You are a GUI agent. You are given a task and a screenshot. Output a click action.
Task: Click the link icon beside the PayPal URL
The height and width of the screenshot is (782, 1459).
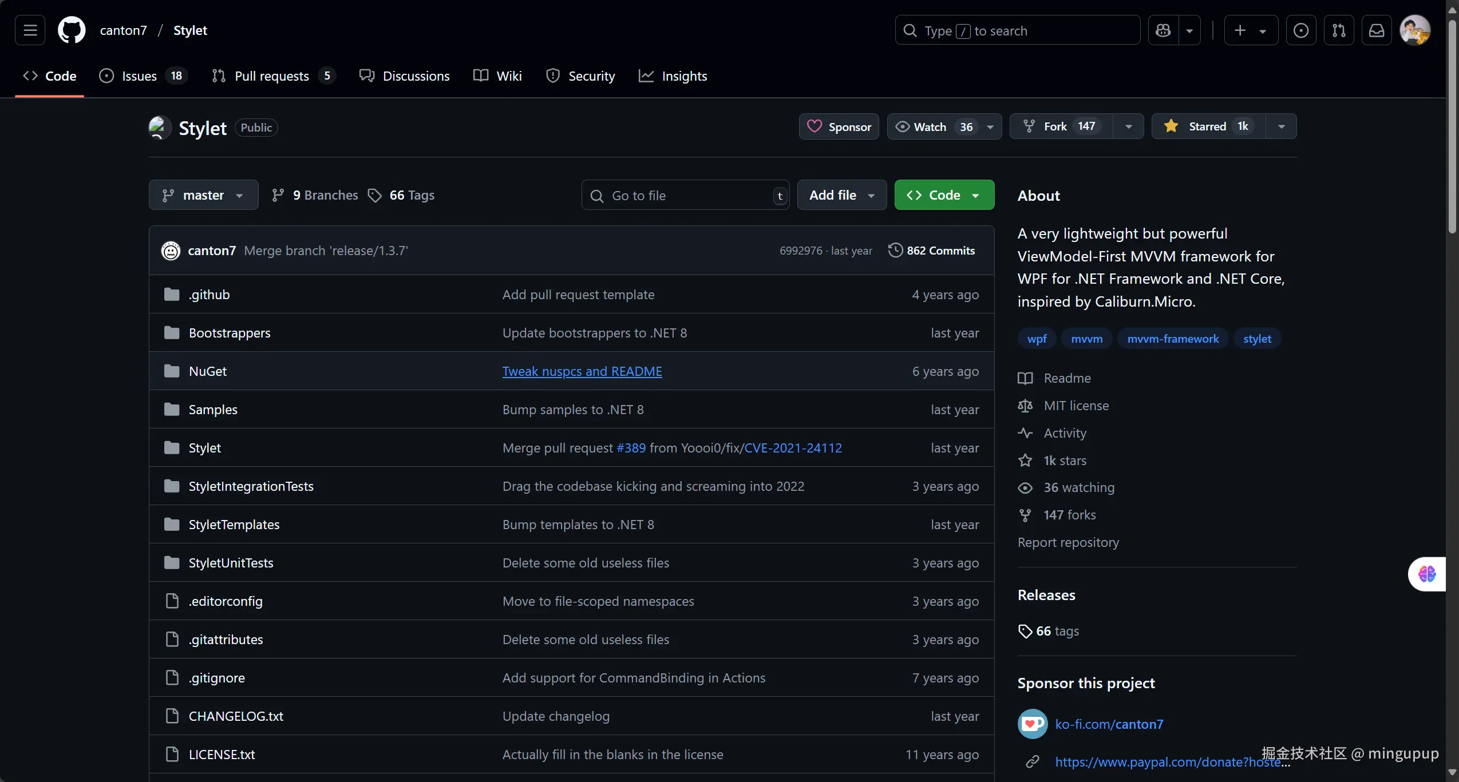pos(1033,762)
